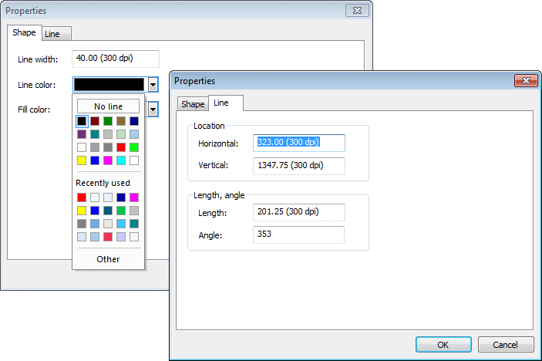Select the pure blue swatch in the upper palette
Screen dimensions: 542x361
click(x=95, y=160)
